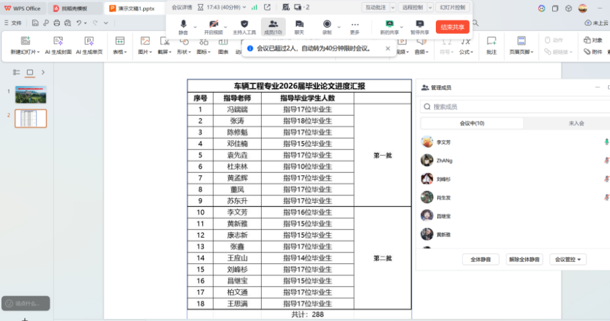This screenshot has width=610, height=321.
Task: Unmute ZhANg's muted microphone
Action: 606,160
